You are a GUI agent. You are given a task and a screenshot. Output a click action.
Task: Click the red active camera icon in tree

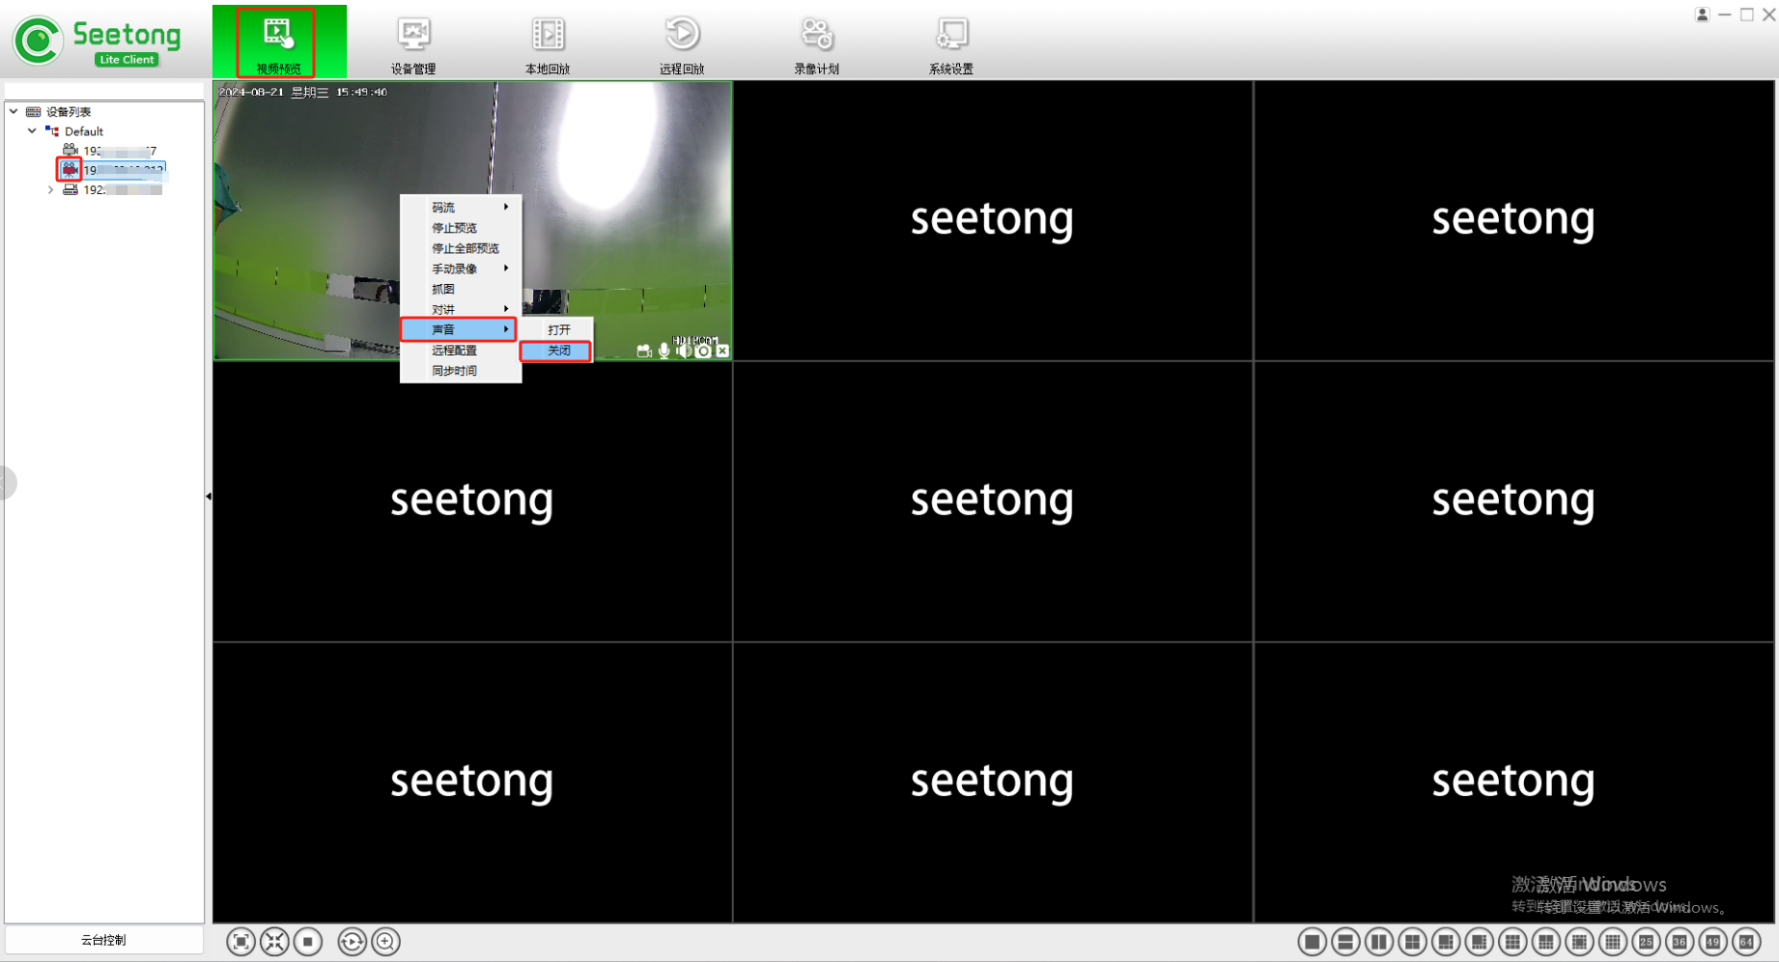[70, 170]
